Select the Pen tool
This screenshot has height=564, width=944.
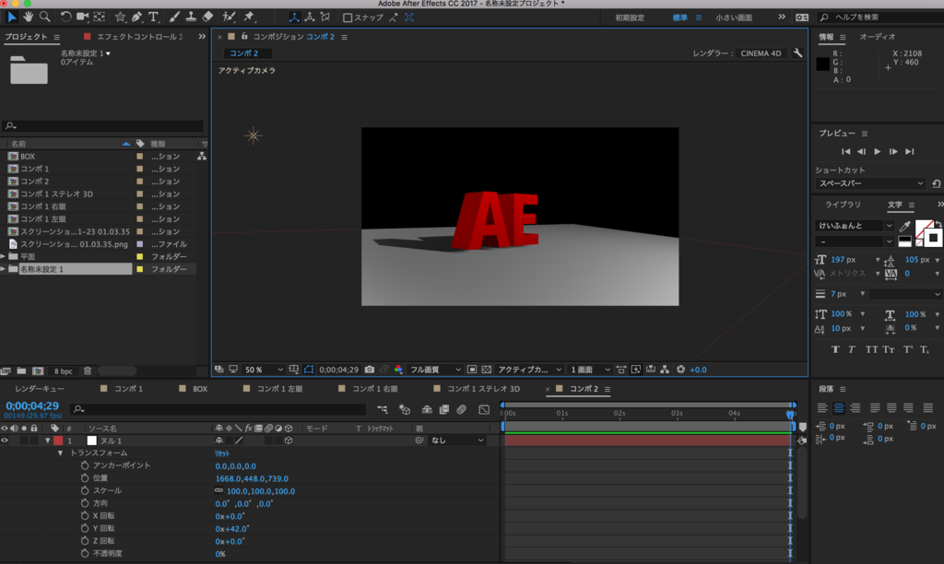point(137,17)
